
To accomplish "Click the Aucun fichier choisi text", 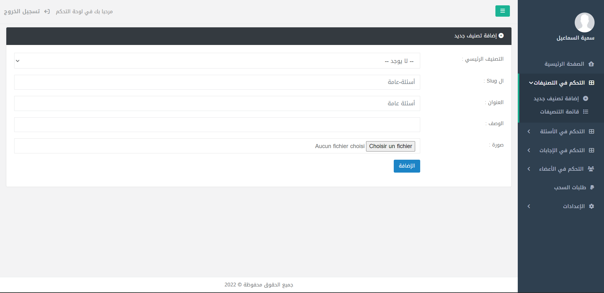I will click(x=340, y=146).
